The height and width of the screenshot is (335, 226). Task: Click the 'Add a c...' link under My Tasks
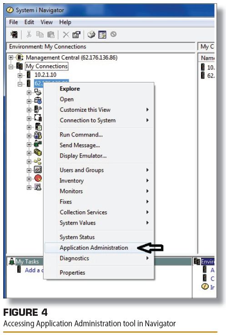(34, 270)
